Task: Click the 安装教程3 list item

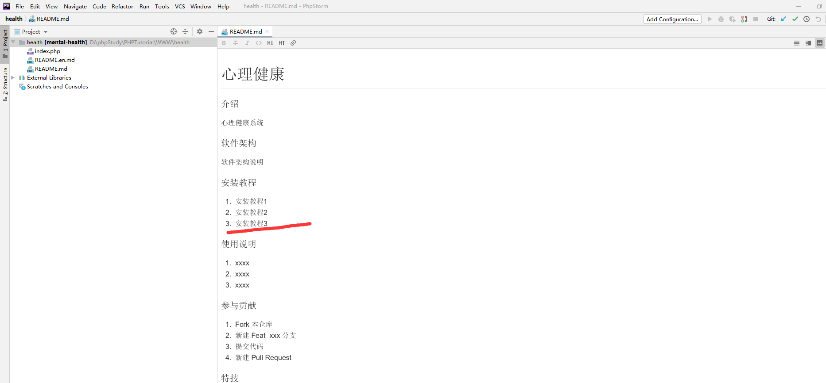Action: pyautogui.click(x=251, y=223)
